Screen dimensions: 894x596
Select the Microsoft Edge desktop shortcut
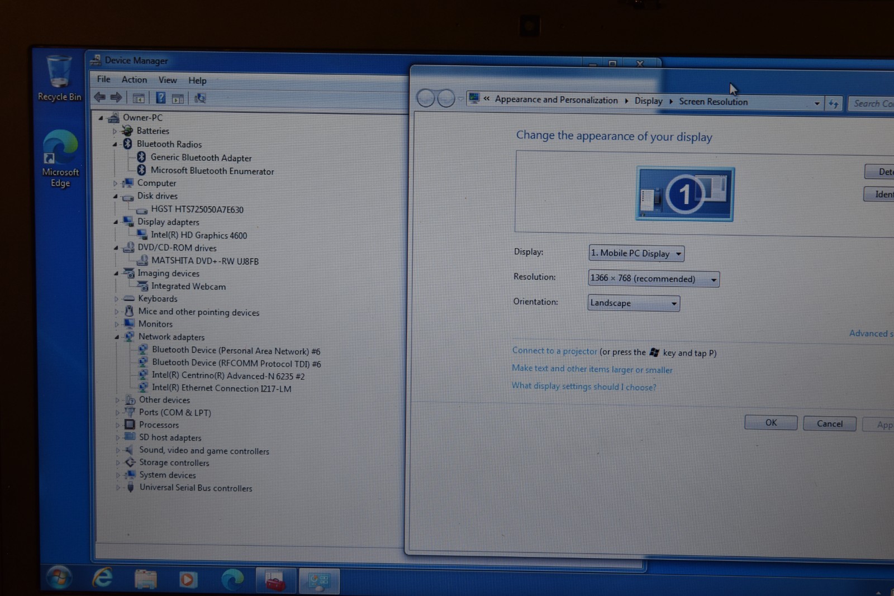[60, 159]
